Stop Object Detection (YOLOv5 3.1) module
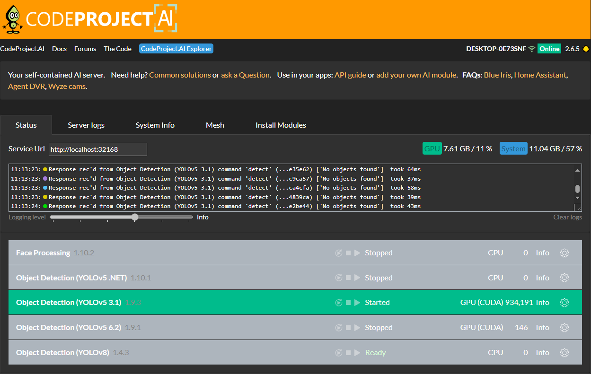Image resolution: width=591 pixels, height=374 pixels. [x=348, y=303]
